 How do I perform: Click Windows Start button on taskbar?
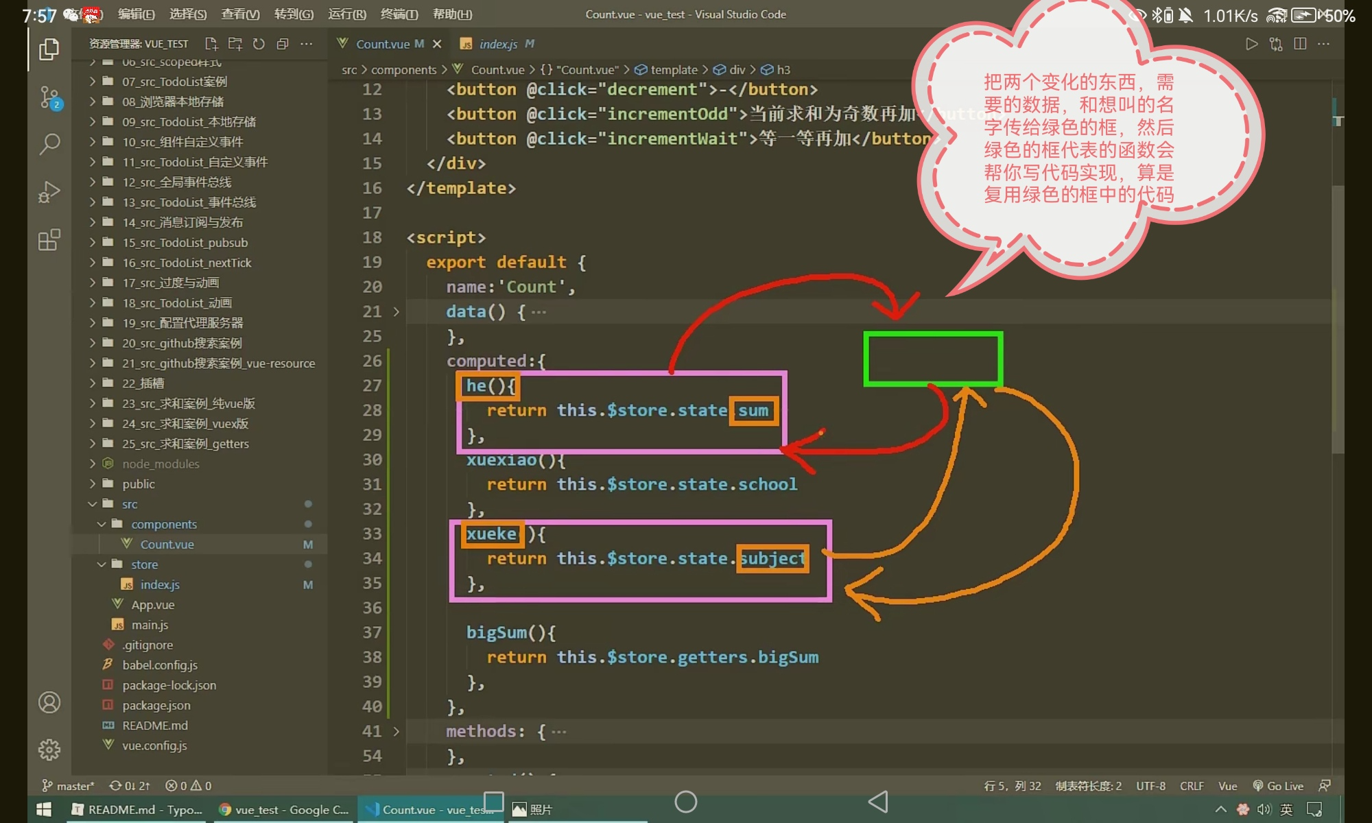click(x=44, y=809)
